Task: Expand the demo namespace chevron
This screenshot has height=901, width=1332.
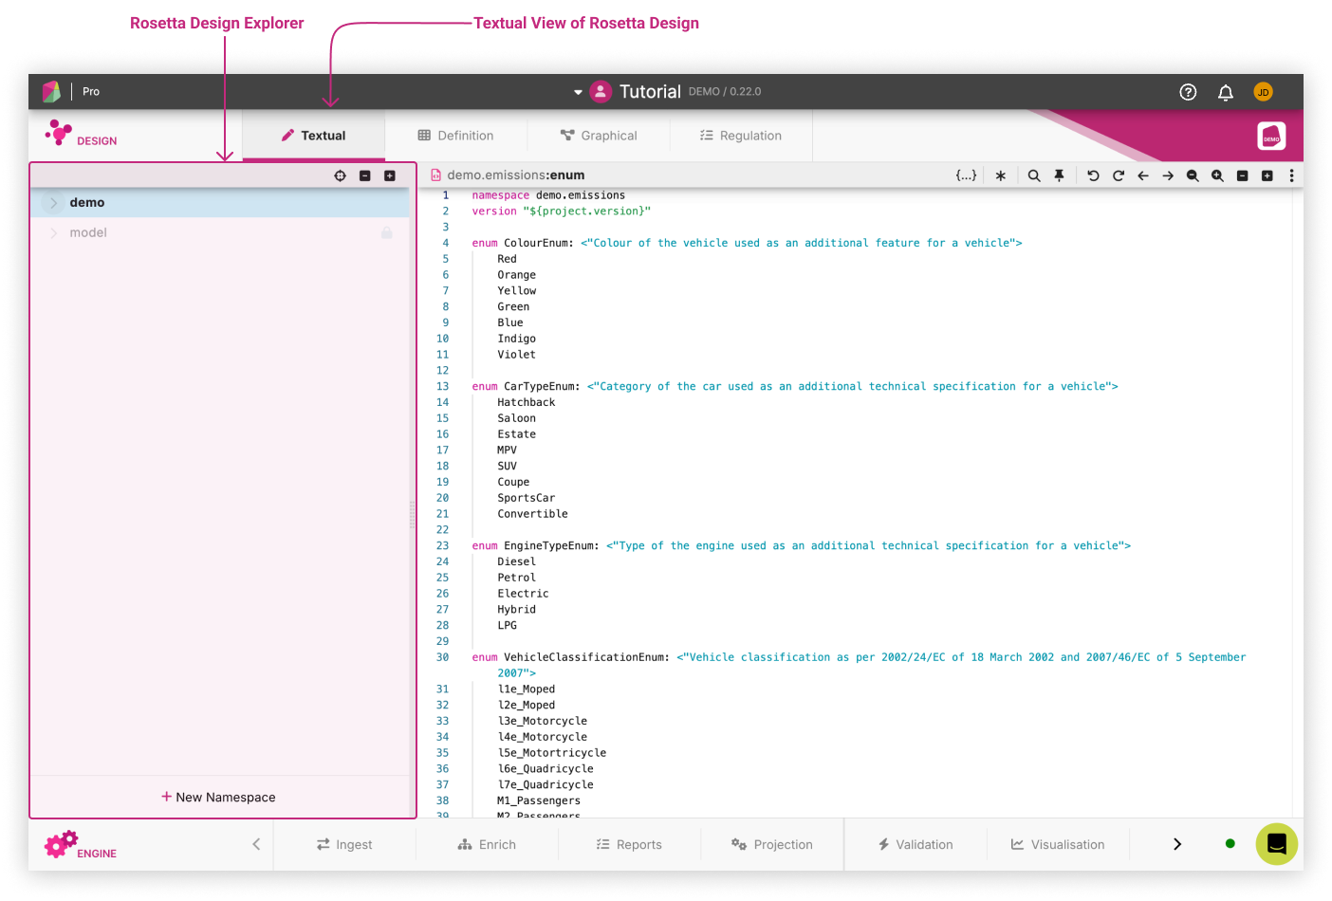Action: point(54,203)
